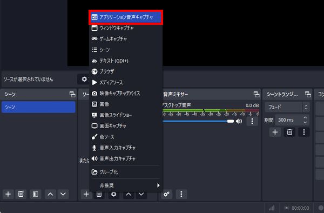Viewport: 324px width, 213px height.
Task: Add a source with the plus button
Action: 86,194
